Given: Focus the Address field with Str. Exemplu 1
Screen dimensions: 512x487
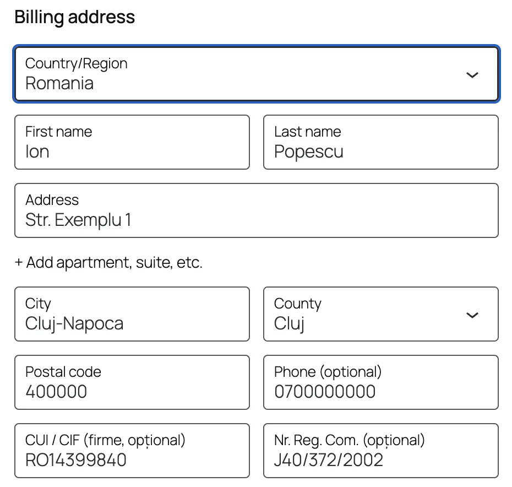Looking at the screenshot, I should [x=257, y=210].
